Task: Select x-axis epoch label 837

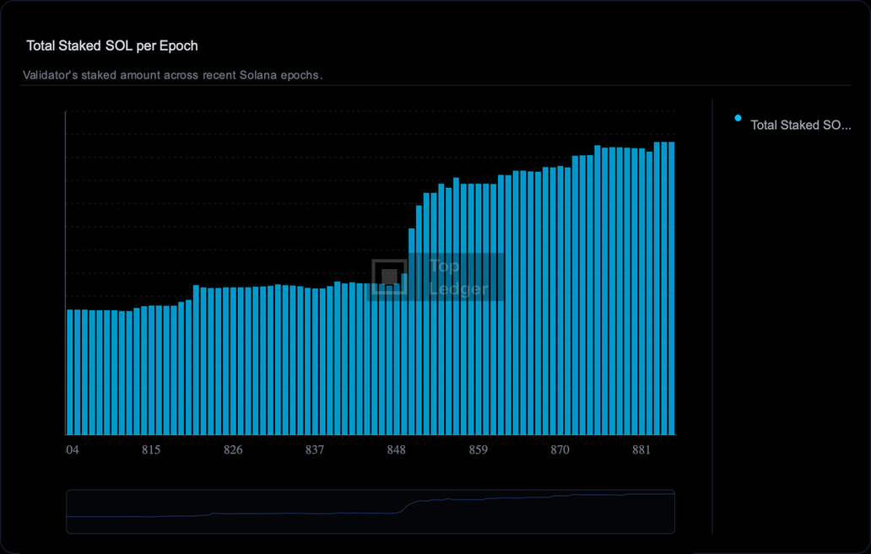Action: point(315,450)
